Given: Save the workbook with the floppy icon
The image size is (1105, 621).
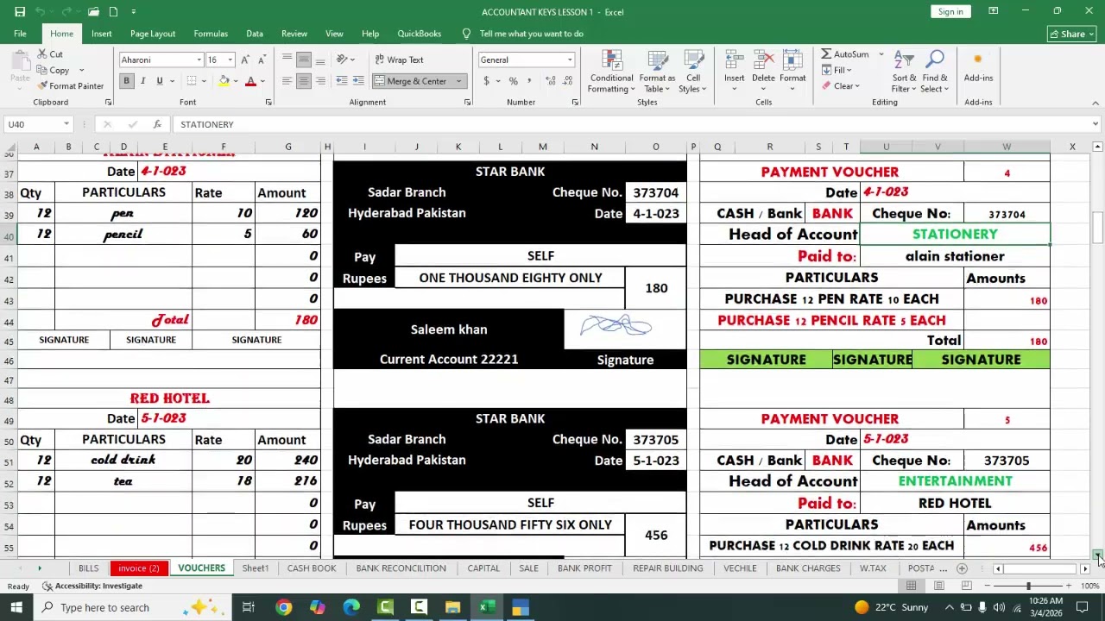Looking at the screenshot, I should click(19, 11).
